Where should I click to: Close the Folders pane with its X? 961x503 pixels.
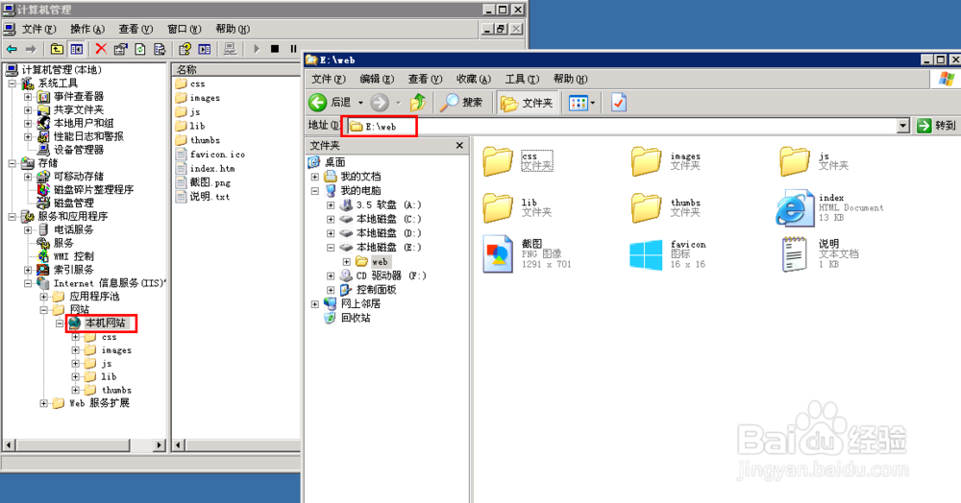click(459, 145)
